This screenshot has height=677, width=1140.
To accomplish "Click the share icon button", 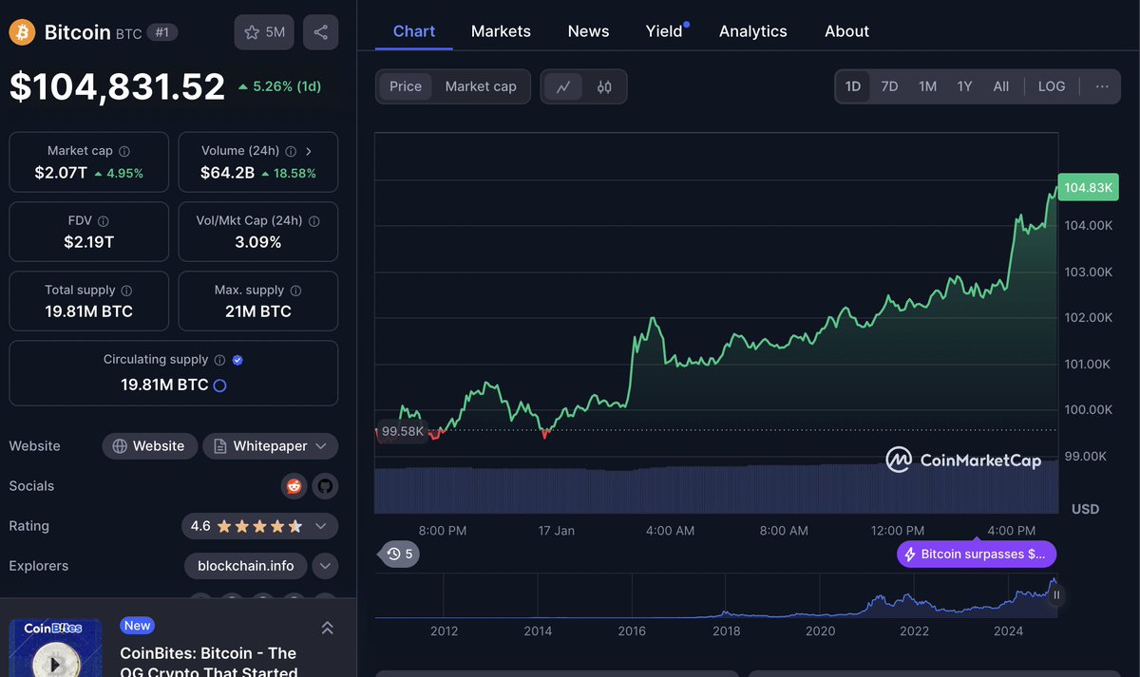I will [x=321, y=32].
